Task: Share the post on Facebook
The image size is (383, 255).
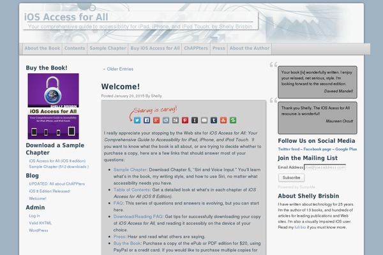Action: 147,120
